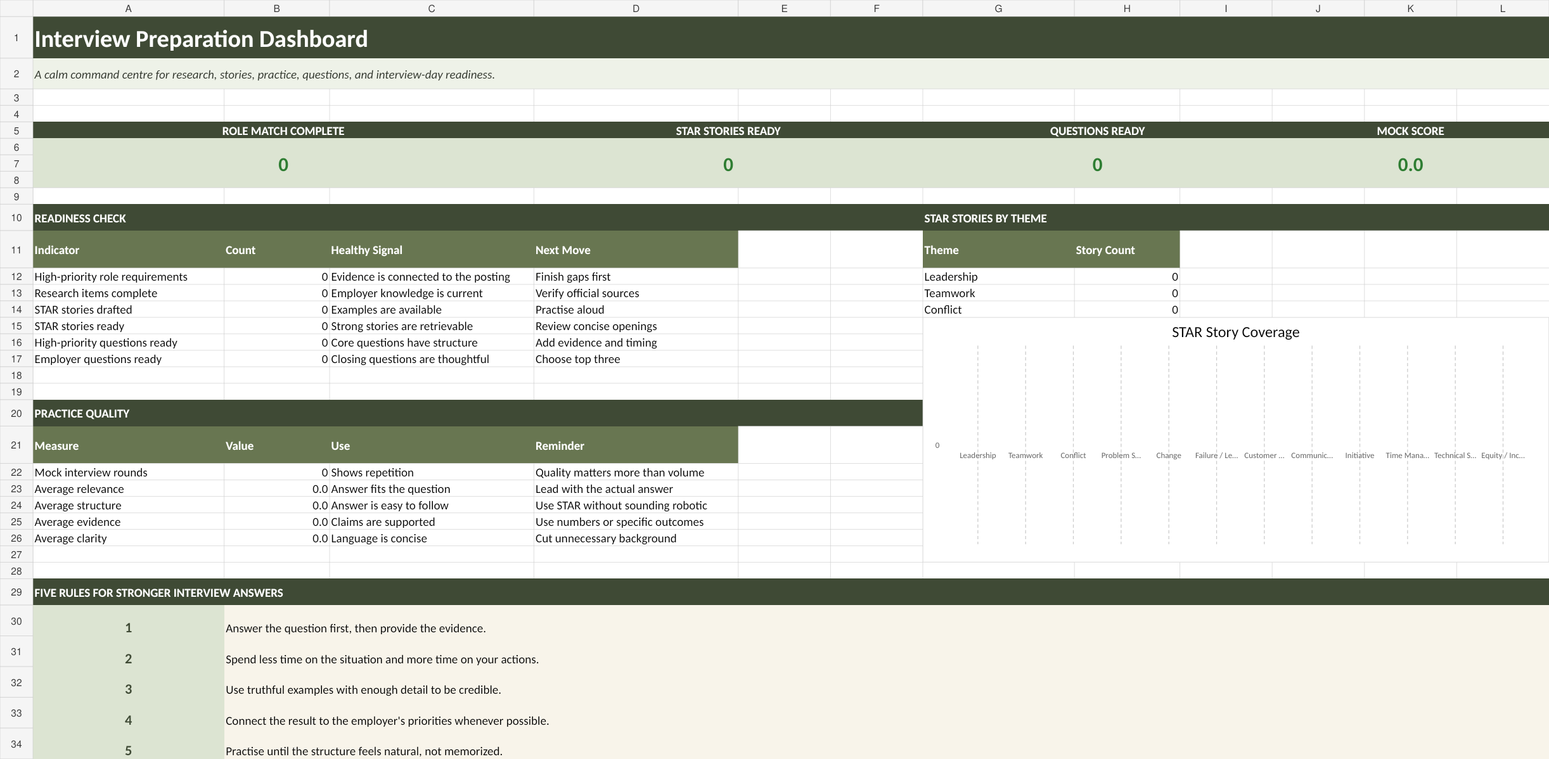Click the 'Initiative' chart axis label
This screenshot has height=759, width=1549.
pyautogui.click(x=1359, y=456)
